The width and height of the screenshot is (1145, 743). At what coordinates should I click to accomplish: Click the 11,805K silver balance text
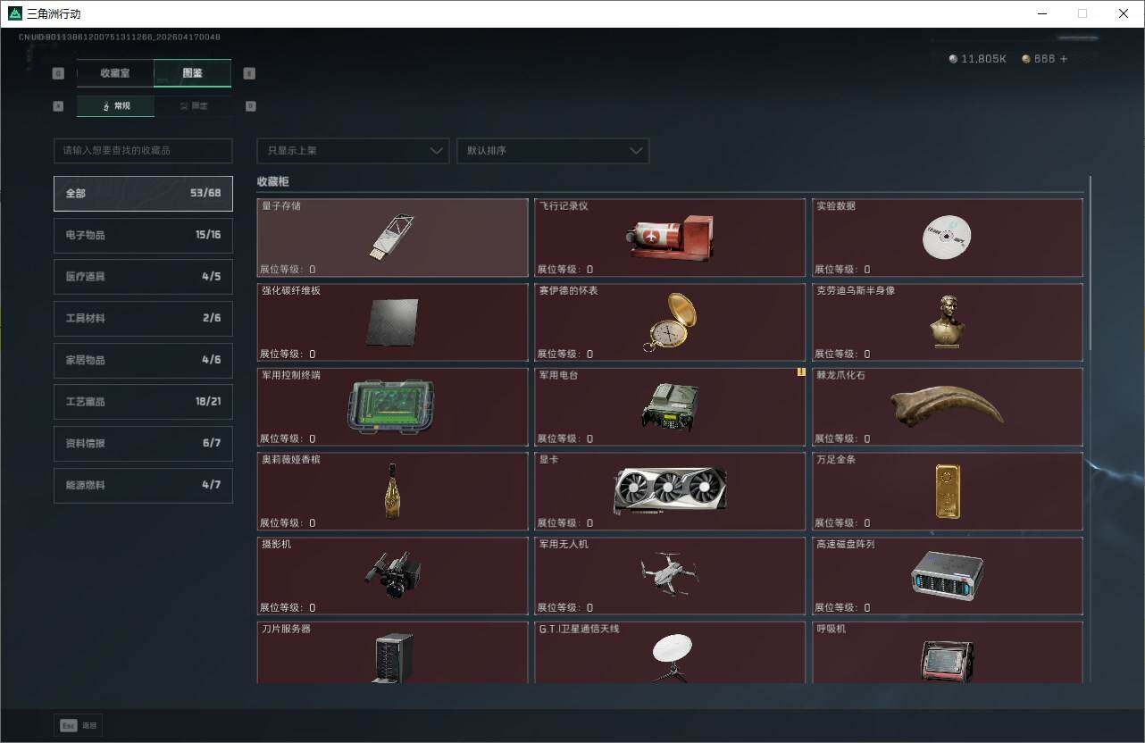[984, 59]
